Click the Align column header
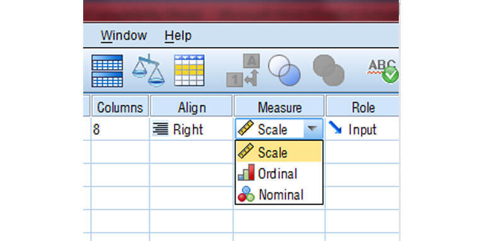Image resolution: width=504 pixels, height=241 pixels. (x=192, y=107)
